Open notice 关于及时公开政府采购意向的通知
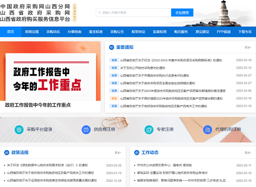 (143, 68)
